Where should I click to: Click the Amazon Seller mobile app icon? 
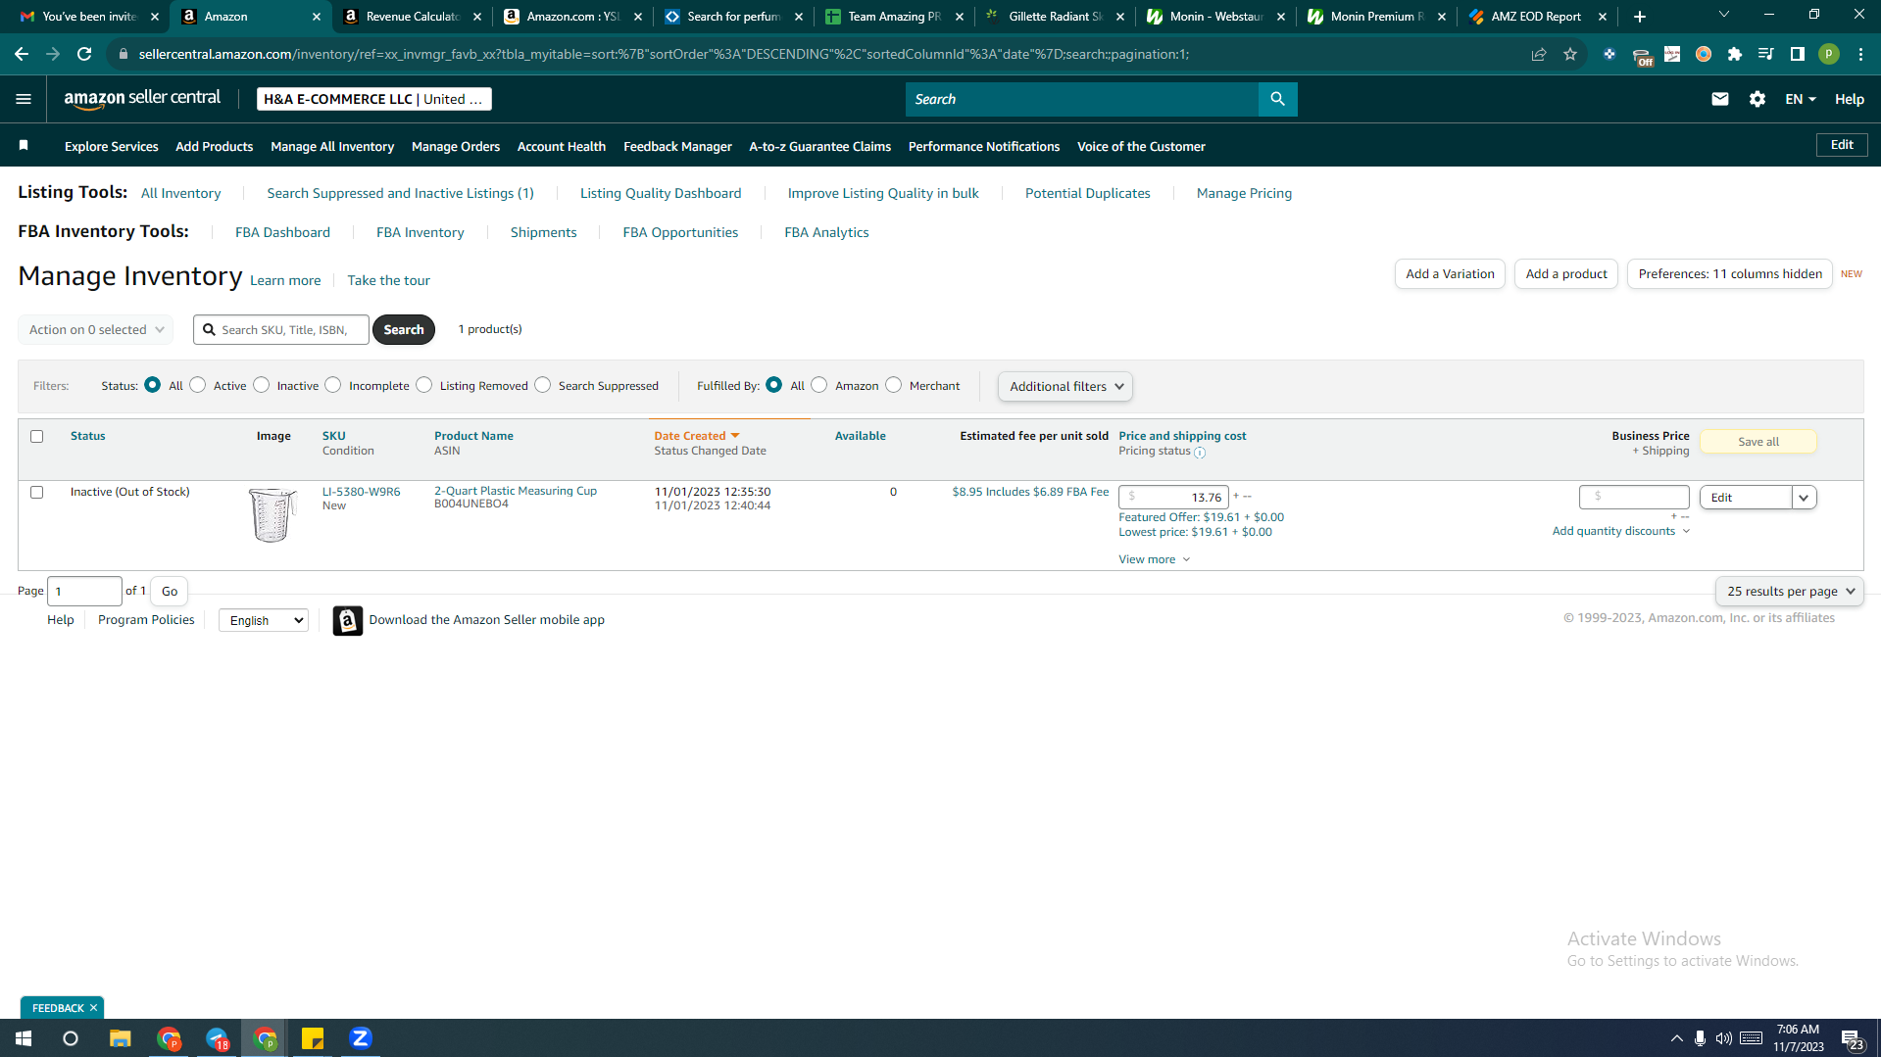[x=347, y=620]
